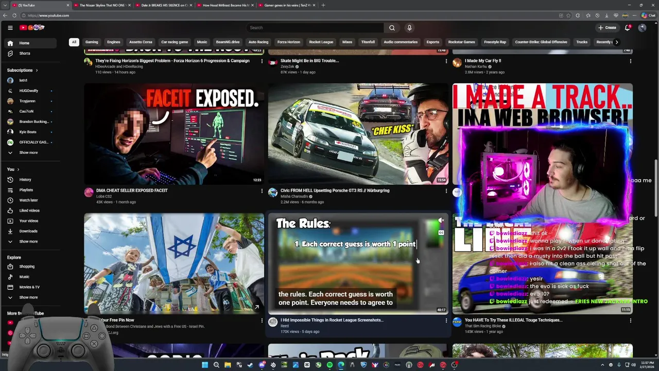Open options for Forza Horizon 6 video
This screenshot has width=659, height=371.
(262, 61)
